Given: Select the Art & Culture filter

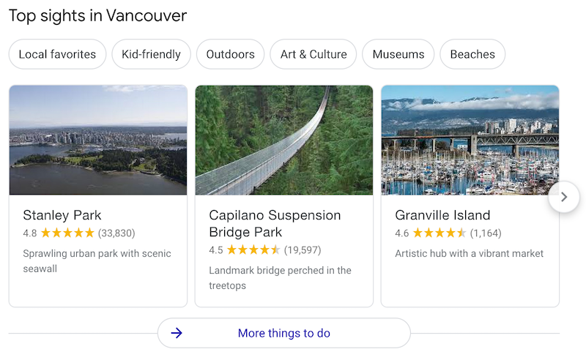Looking at the screenshot, I should tap(313, 54).
